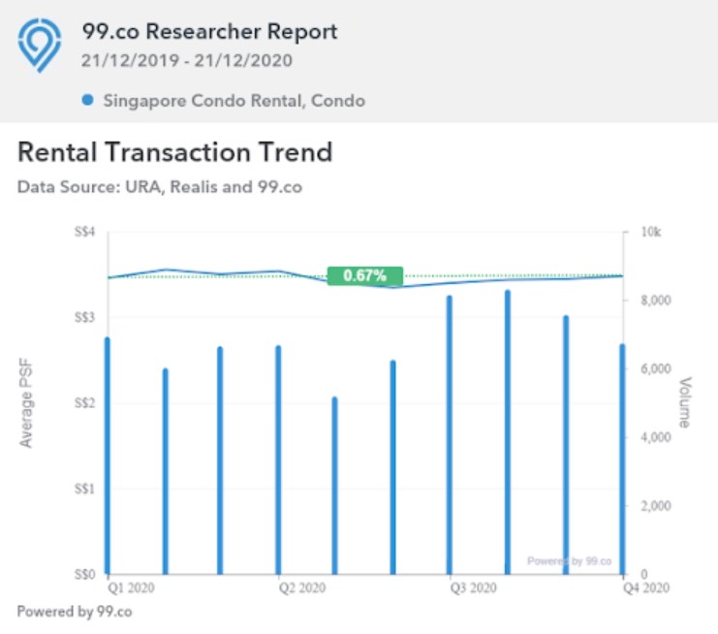Screen dimensions: 718x634
Task: Click the blue legend dot for Singapore Condo Rental
Action: pyautogui.click(x=87, y=100)
